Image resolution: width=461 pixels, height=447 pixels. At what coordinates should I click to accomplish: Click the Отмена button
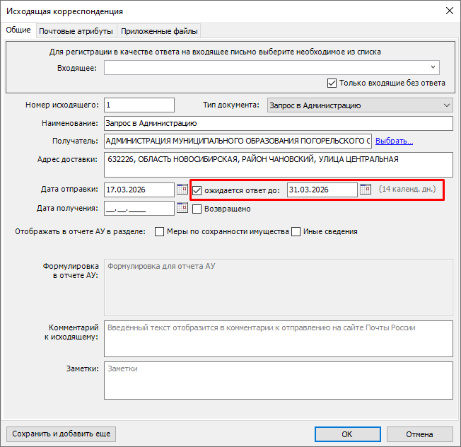[x=419, y=434]
